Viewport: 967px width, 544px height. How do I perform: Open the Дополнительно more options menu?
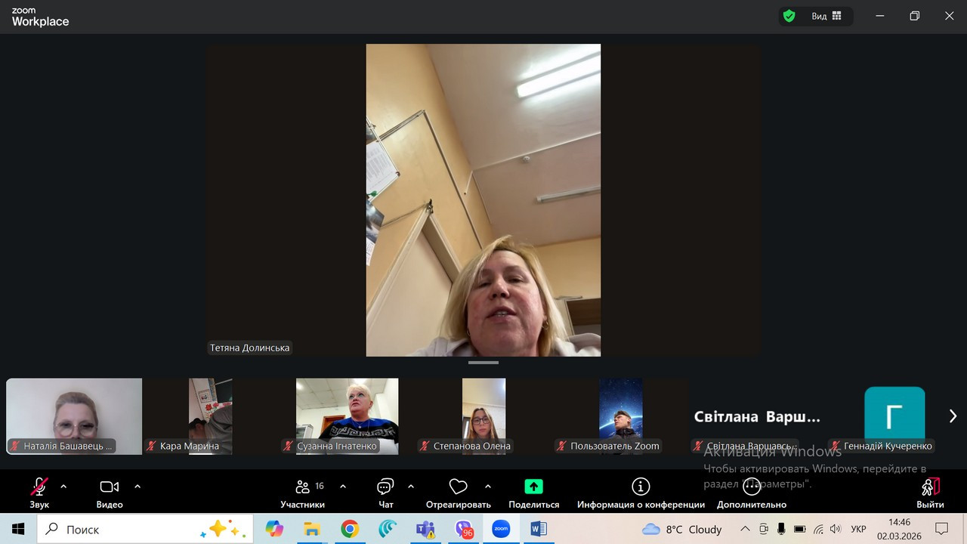(x=751, y=487)
